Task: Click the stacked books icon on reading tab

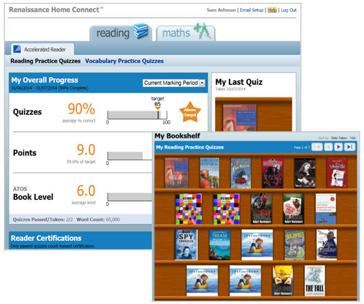Action: pos(140,31)
